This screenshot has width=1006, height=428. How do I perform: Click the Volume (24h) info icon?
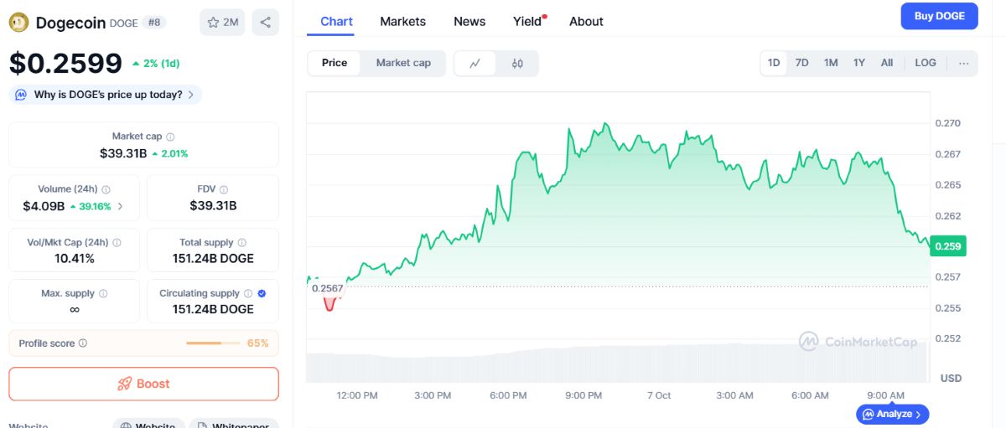pos(106,190)
